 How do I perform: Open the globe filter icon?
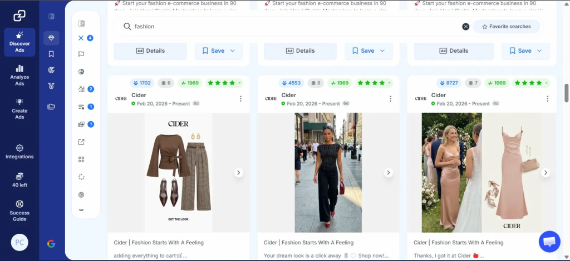point(81,72)
